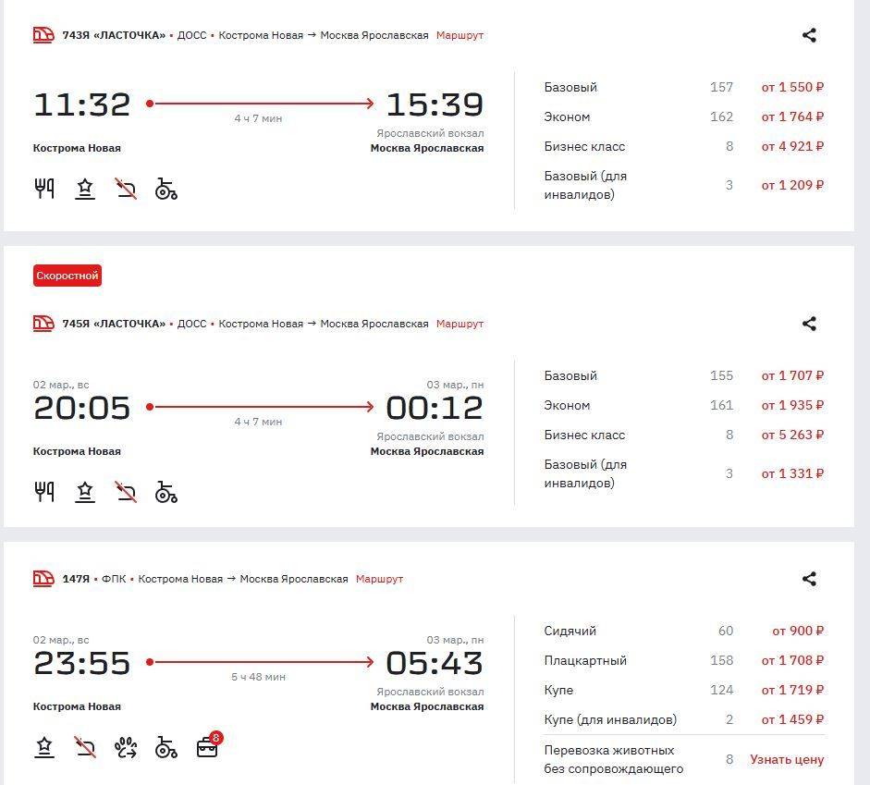Screen dimensions: 870x785
Task: Share the 745Я train listing
Action: pyautogui.click(x=809, y=324)
